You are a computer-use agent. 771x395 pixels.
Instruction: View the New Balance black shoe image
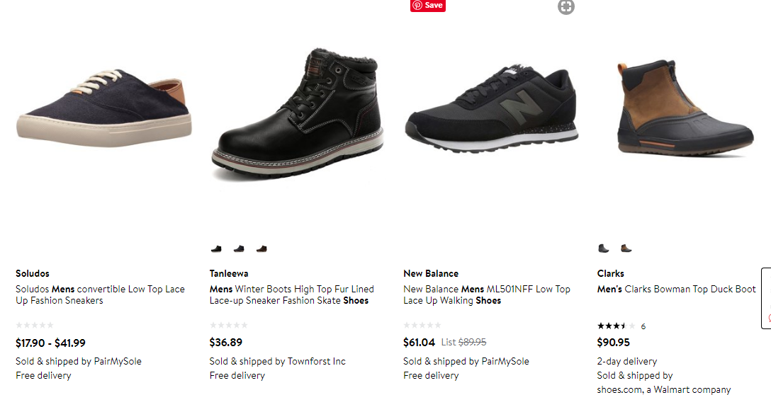pyautogui.click(x=491, y=110)
